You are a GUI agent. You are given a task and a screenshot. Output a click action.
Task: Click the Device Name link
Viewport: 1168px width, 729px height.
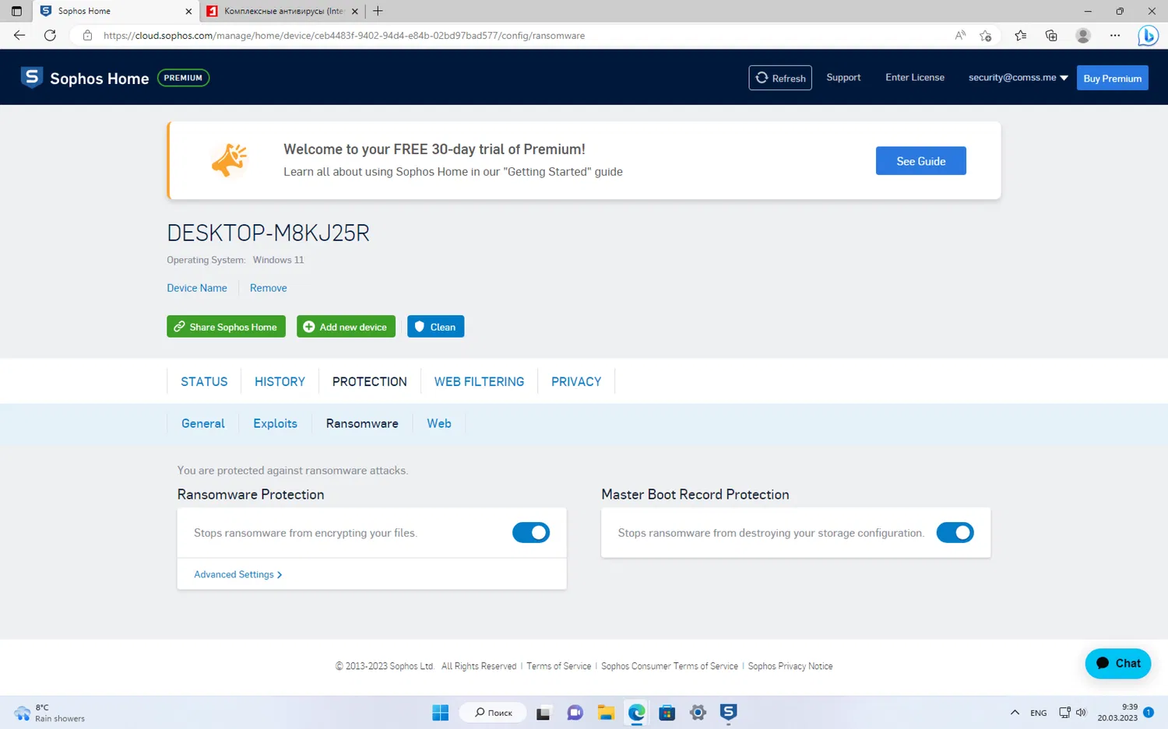pos(197,288)
